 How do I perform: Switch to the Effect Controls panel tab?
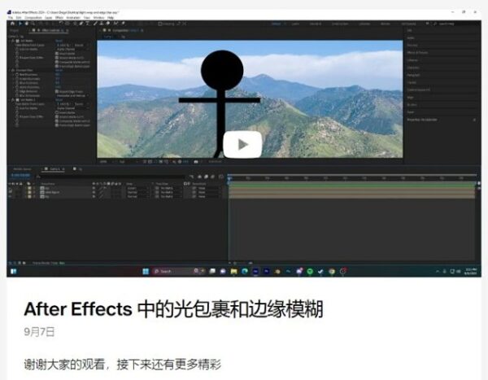[50, 31]
